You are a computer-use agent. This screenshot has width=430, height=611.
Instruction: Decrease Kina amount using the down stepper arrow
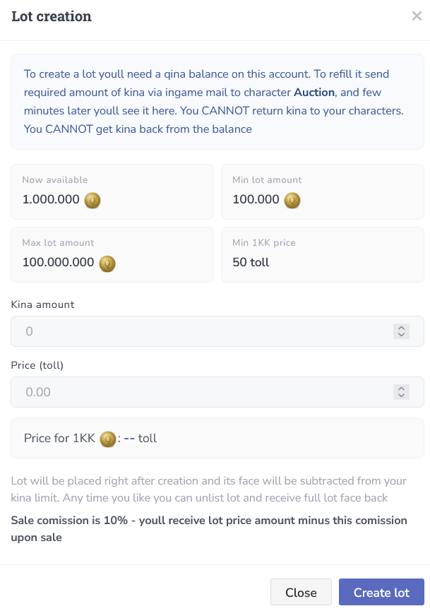point(401,335)
